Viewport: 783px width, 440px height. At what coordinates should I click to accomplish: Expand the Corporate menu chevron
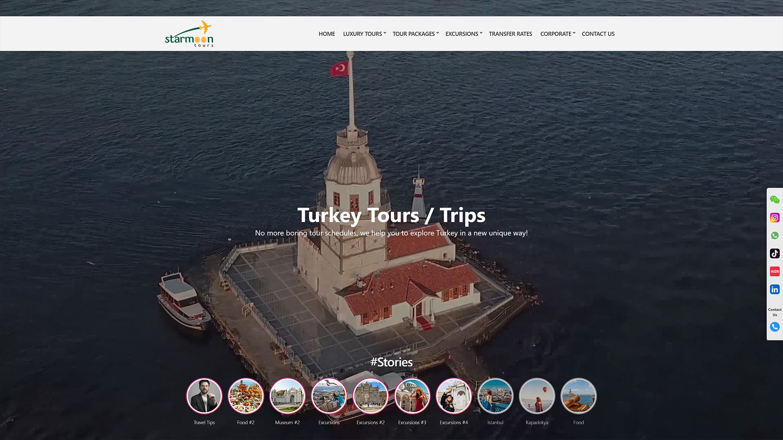pyautogui.click(x=574, y=33)
